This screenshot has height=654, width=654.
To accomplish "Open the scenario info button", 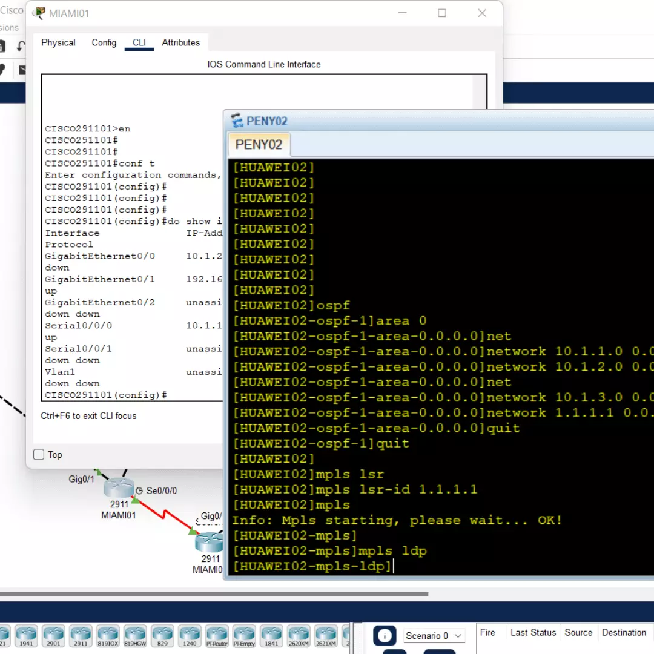I will [x=385, y=635].
